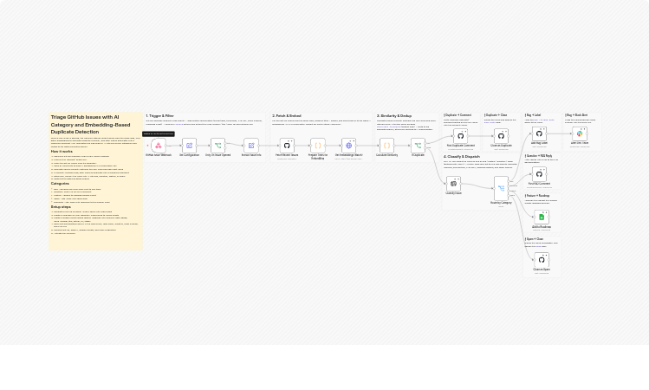
Task: Select the GitHub Issue Webhook trigger node
Action: [159, 146]
